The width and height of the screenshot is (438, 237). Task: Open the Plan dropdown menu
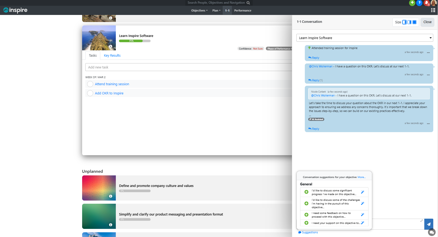click(216, 10)
